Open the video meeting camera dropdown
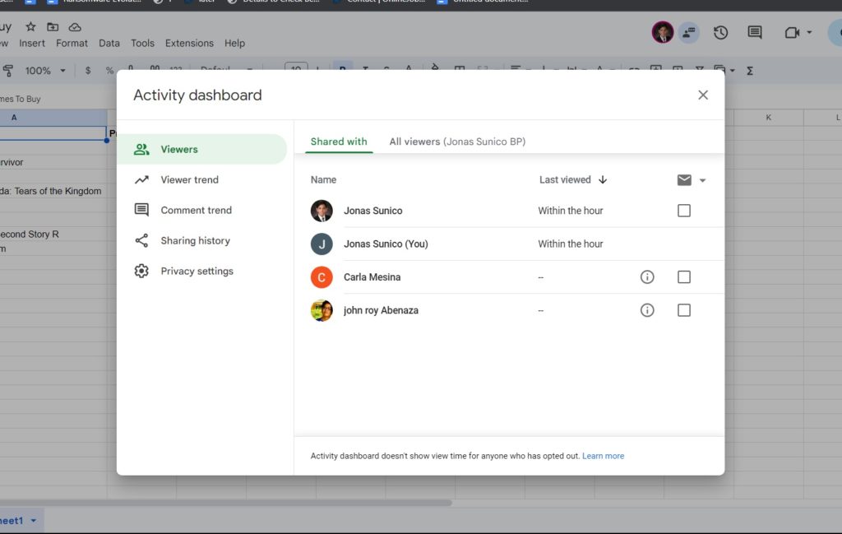Viewport: 842px width, 534px height. pyautogui.click(x=809, y=33)
